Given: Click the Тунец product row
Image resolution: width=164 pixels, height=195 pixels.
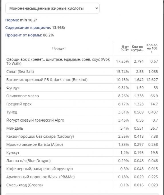Looking at the screenshot, I should pos(82,112).
